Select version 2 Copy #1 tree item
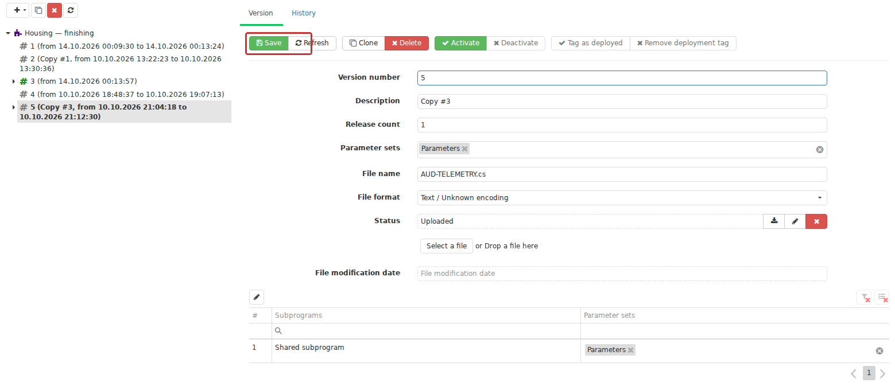 [125, 64]
